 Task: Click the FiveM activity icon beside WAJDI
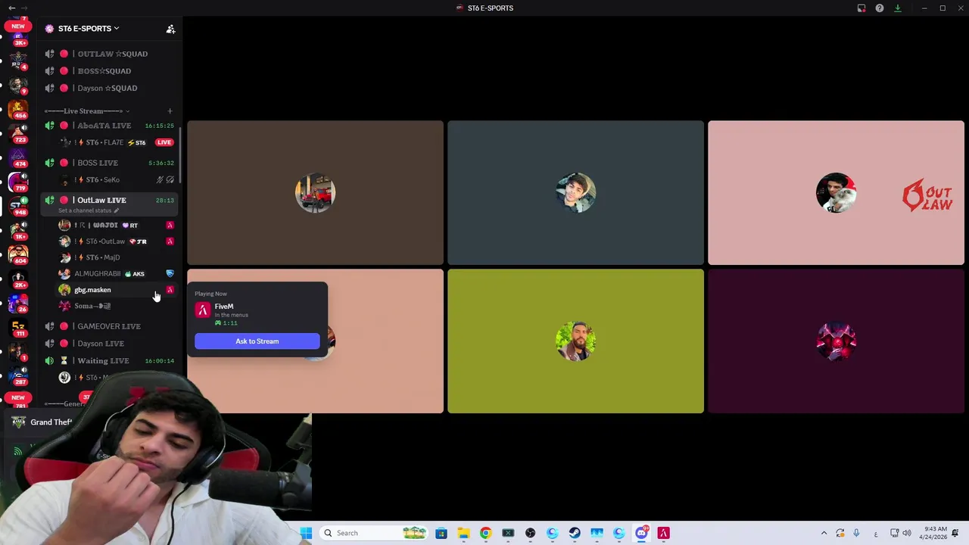coord(170,226)
